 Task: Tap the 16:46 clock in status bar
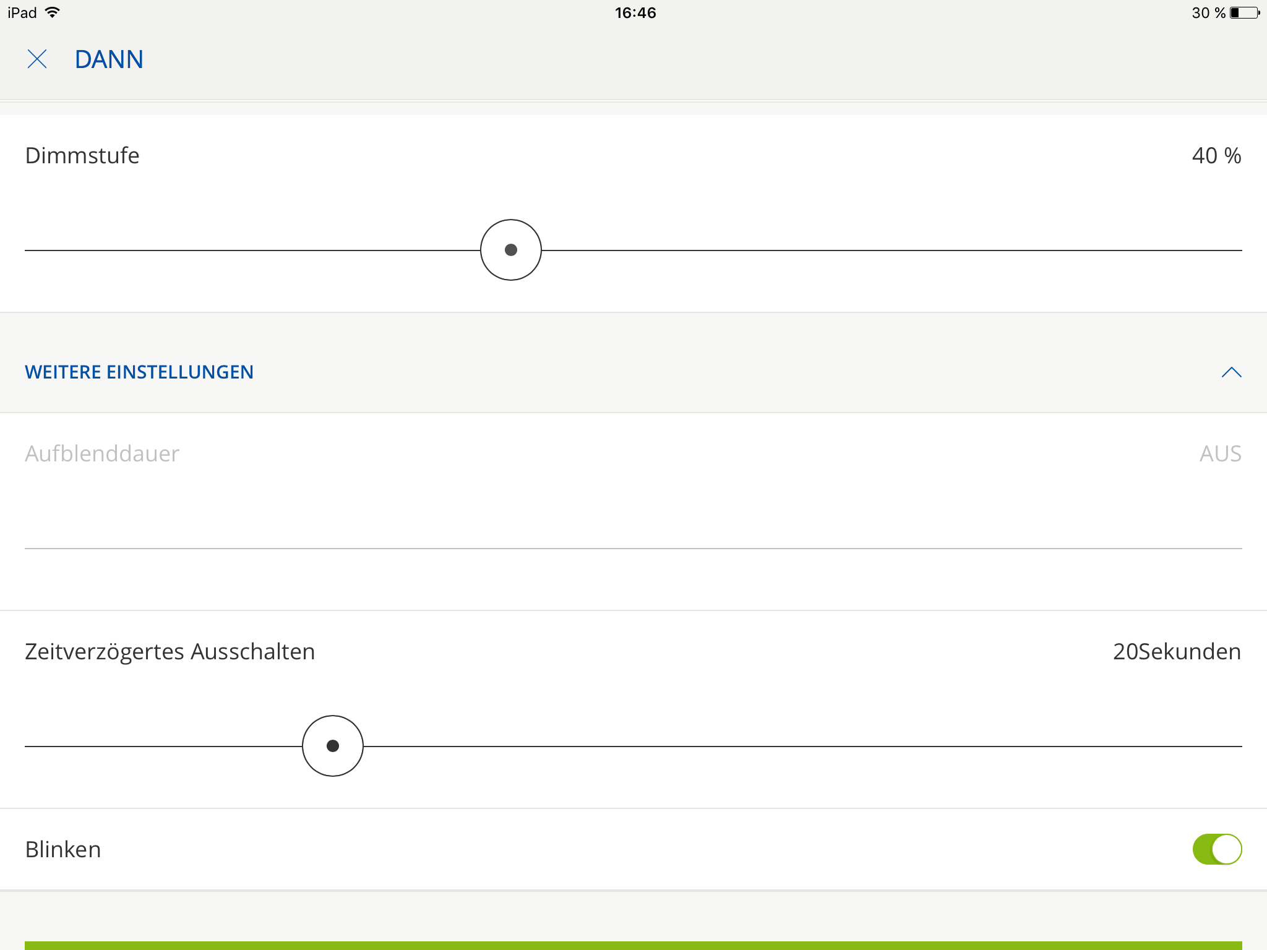[x=635, y=12]
